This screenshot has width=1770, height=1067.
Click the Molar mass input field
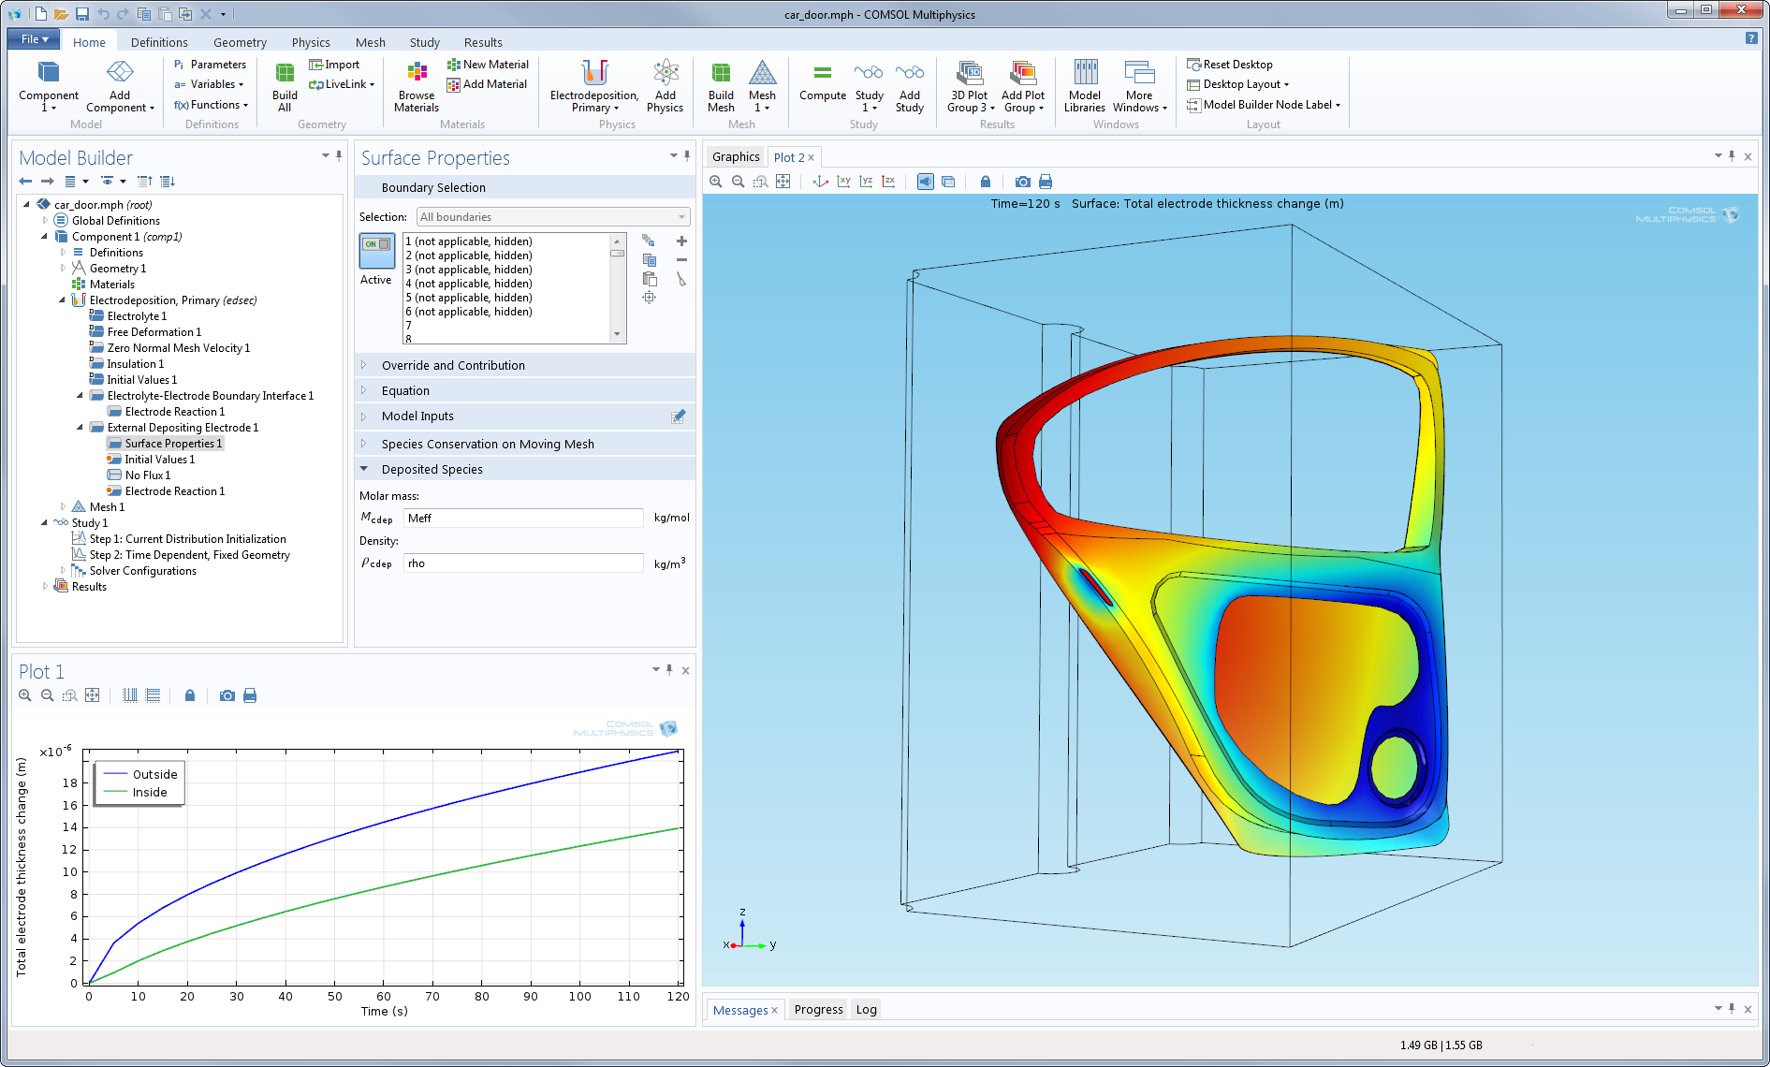pyautogui.click(x=523, y=519)
